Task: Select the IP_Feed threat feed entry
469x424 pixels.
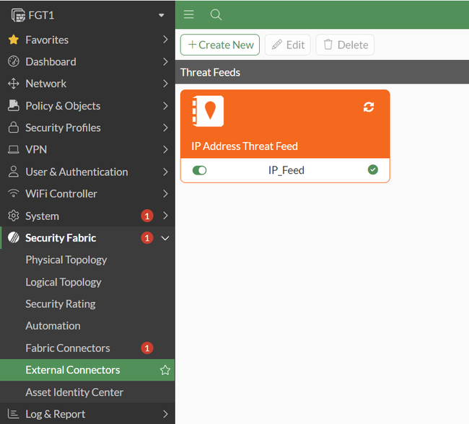Action: [286, 170]
